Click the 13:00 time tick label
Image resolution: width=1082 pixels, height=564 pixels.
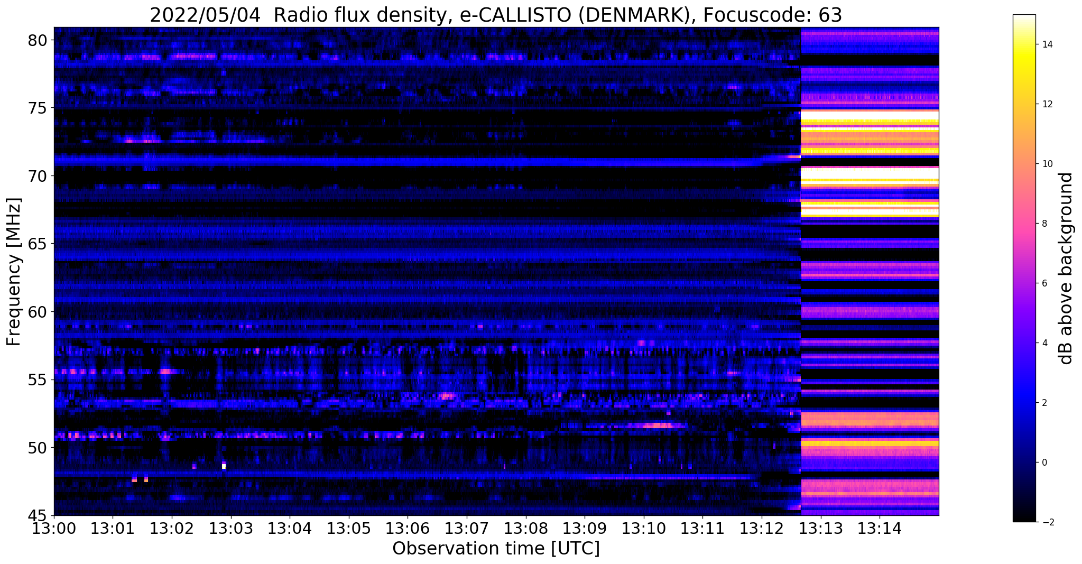54,528
